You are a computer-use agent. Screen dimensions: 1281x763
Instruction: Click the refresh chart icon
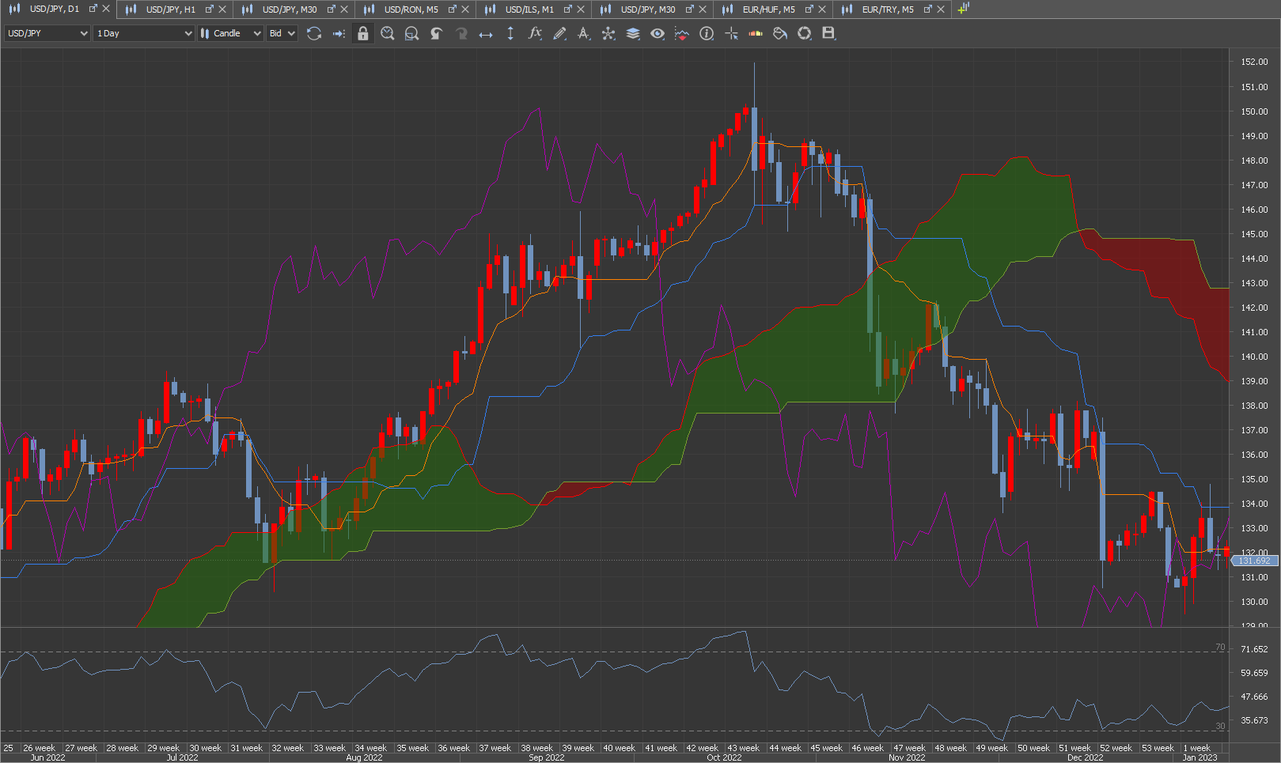314,33
